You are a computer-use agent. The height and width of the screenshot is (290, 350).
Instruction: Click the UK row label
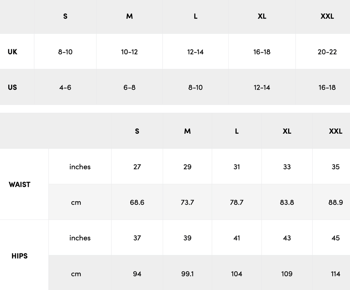(x=12, y=52)
